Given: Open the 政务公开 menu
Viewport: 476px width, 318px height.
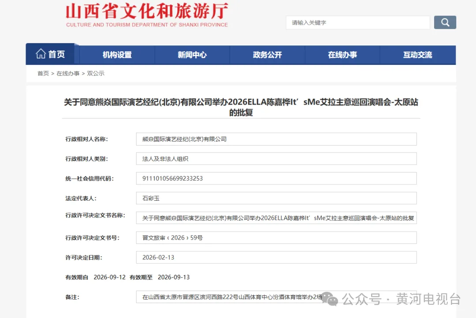Looking at the screenshot, I should click(x=268, y=55).
